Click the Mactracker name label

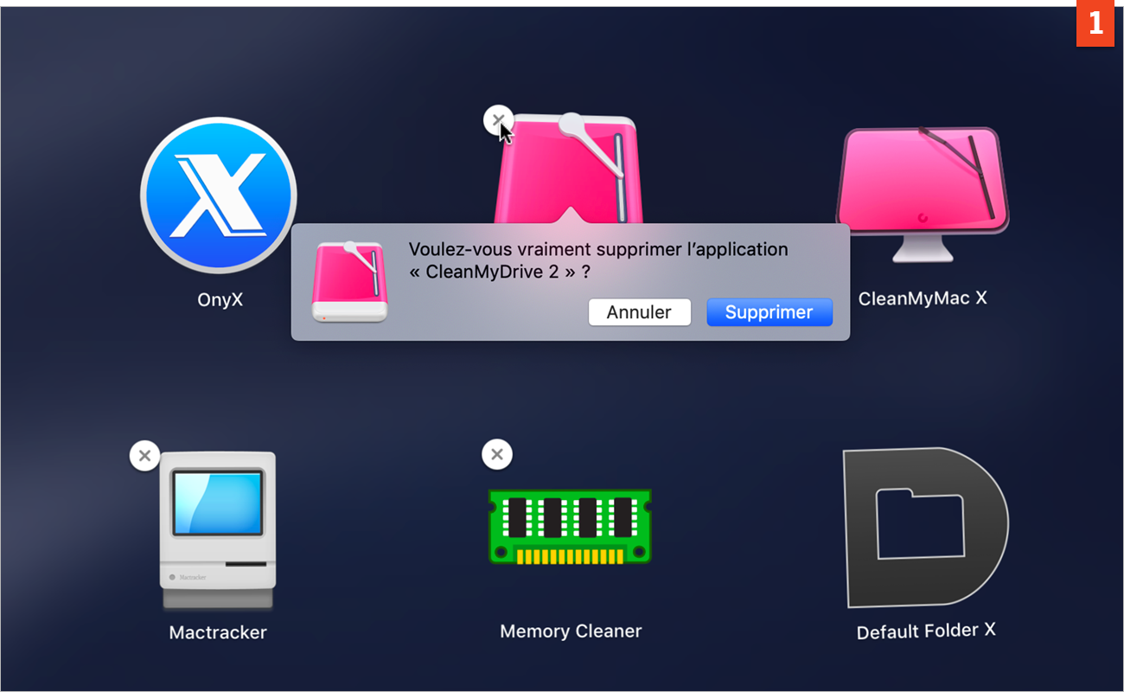(218, 632)
